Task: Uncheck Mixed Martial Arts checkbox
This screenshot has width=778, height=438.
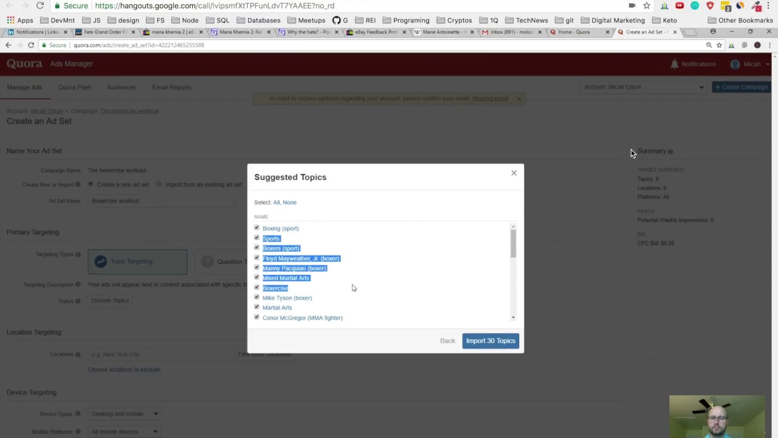Action: [x=256, y=277]
